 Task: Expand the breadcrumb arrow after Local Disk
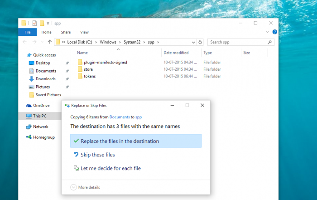[x=96, y=42]
